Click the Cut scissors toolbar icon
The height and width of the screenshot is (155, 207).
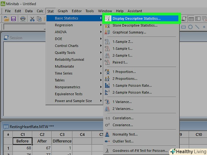[x=32, y=19]
